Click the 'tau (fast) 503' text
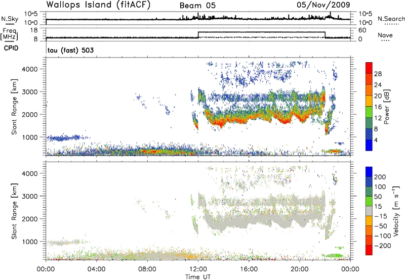 (70, 50)
